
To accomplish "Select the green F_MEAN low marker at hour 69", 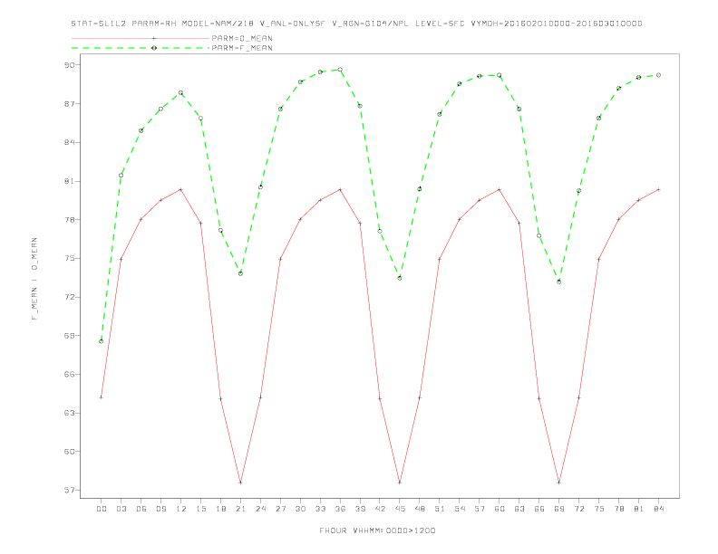I will [x=559, y=282].
